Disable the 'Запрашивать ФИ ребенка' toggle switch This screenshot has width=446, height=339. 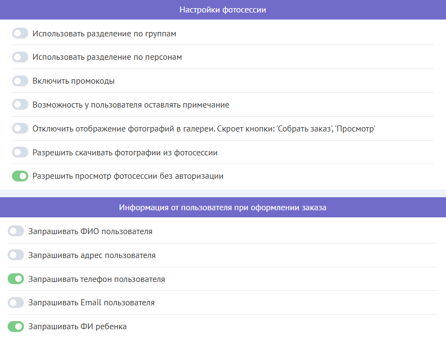pos(16,327)
